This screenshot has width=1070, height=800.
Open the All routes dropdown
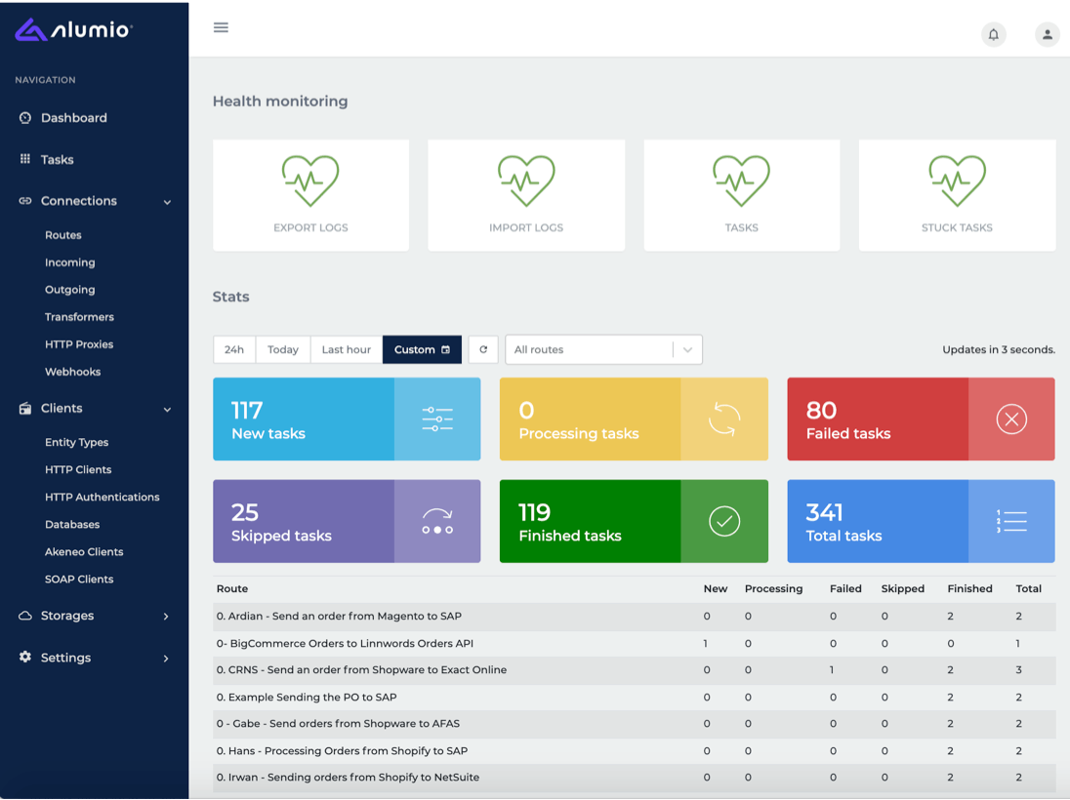tap(603, 349)
